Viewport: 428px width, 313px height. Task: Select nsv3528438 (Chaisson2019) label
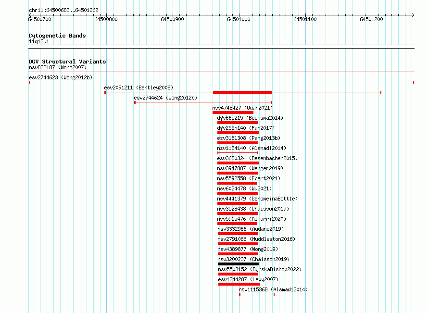pos(253,209)
